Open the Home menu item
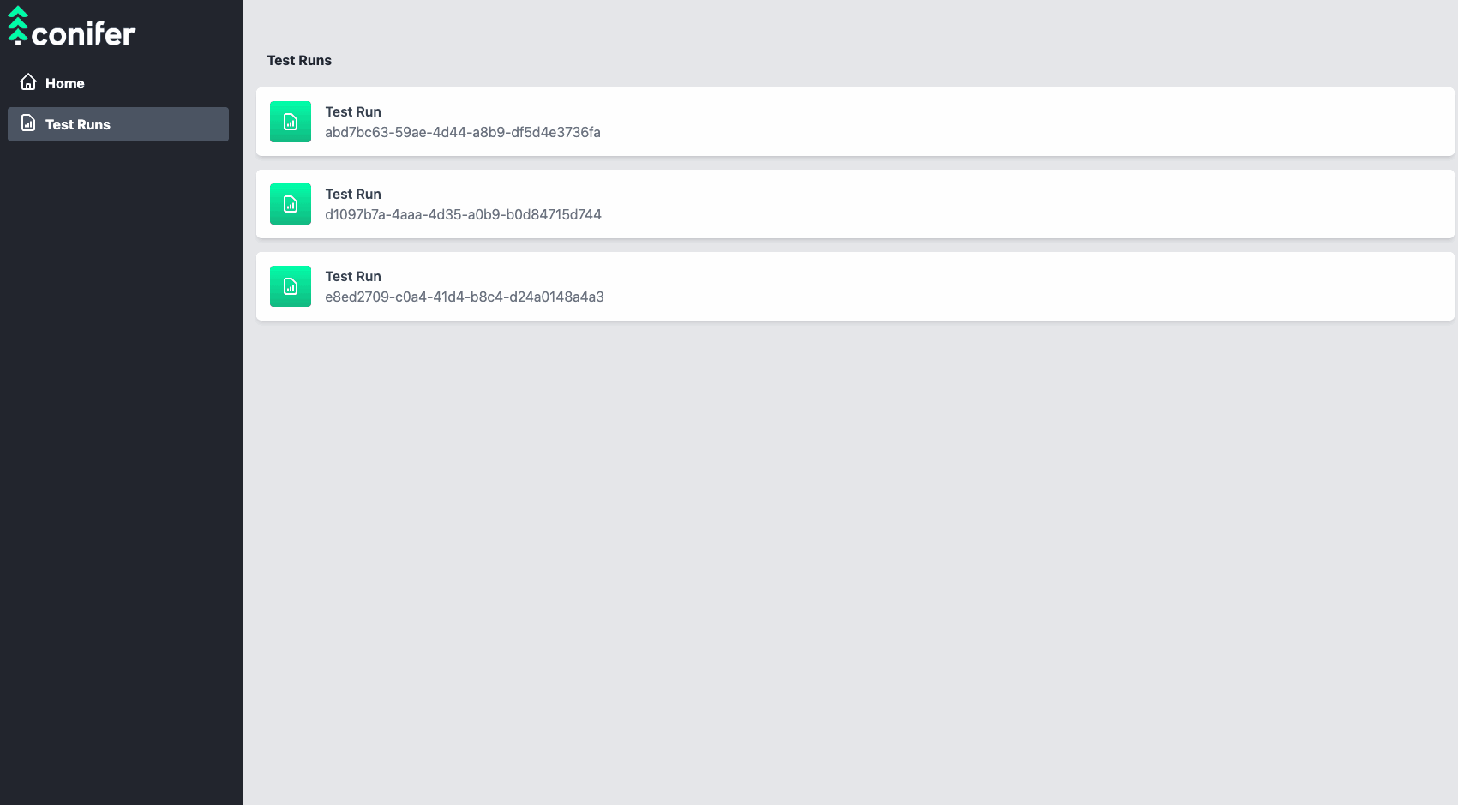 (x=118, y=83)
